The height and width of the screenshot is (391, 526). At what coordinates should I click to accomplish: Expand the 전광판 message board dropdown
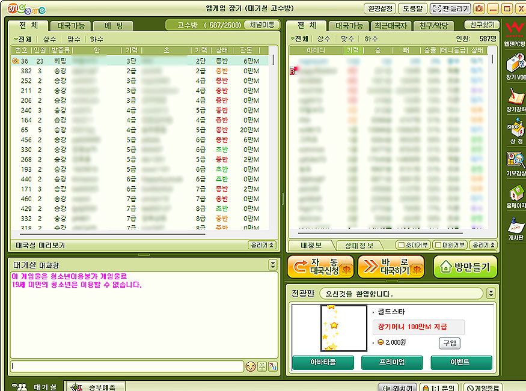pos(491,294)
